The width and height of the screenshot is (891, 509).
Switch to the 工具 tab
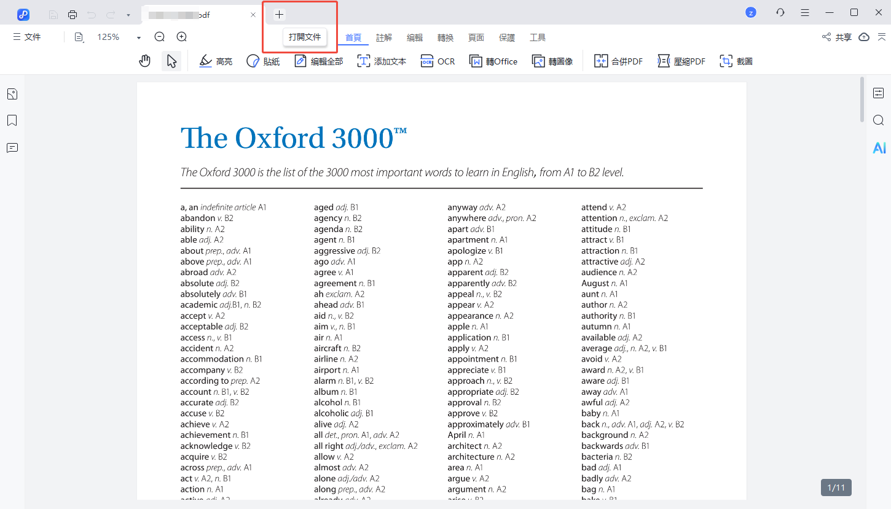pos(538,37)
